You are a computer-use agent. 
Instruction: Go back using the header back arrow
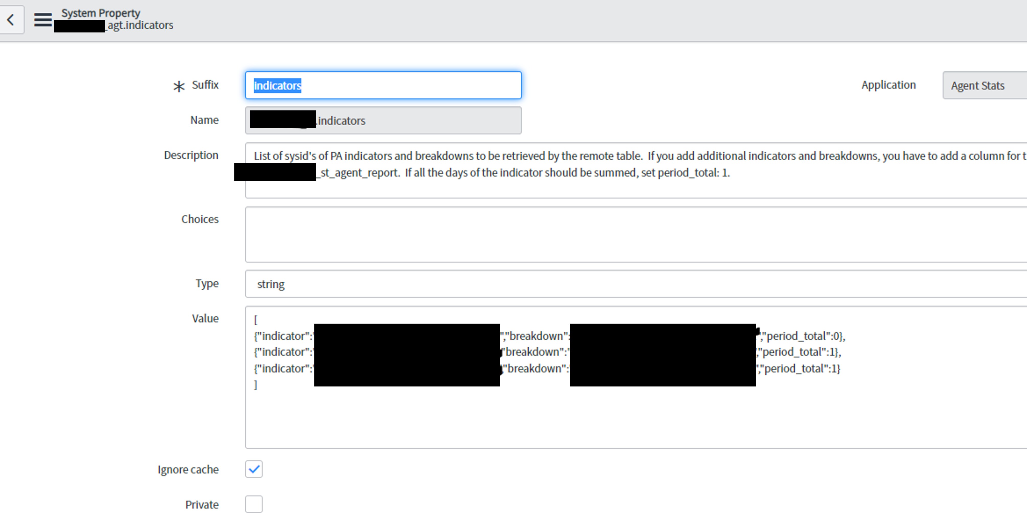(x=11, y=19)
